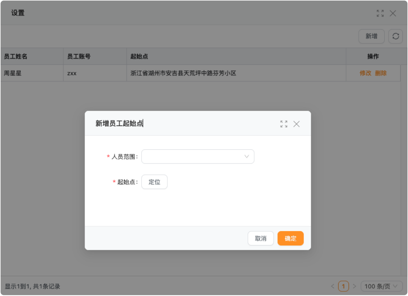The image size is (408, 296).
Task: Select page 1 in pagination
Action: click(343, 286)
